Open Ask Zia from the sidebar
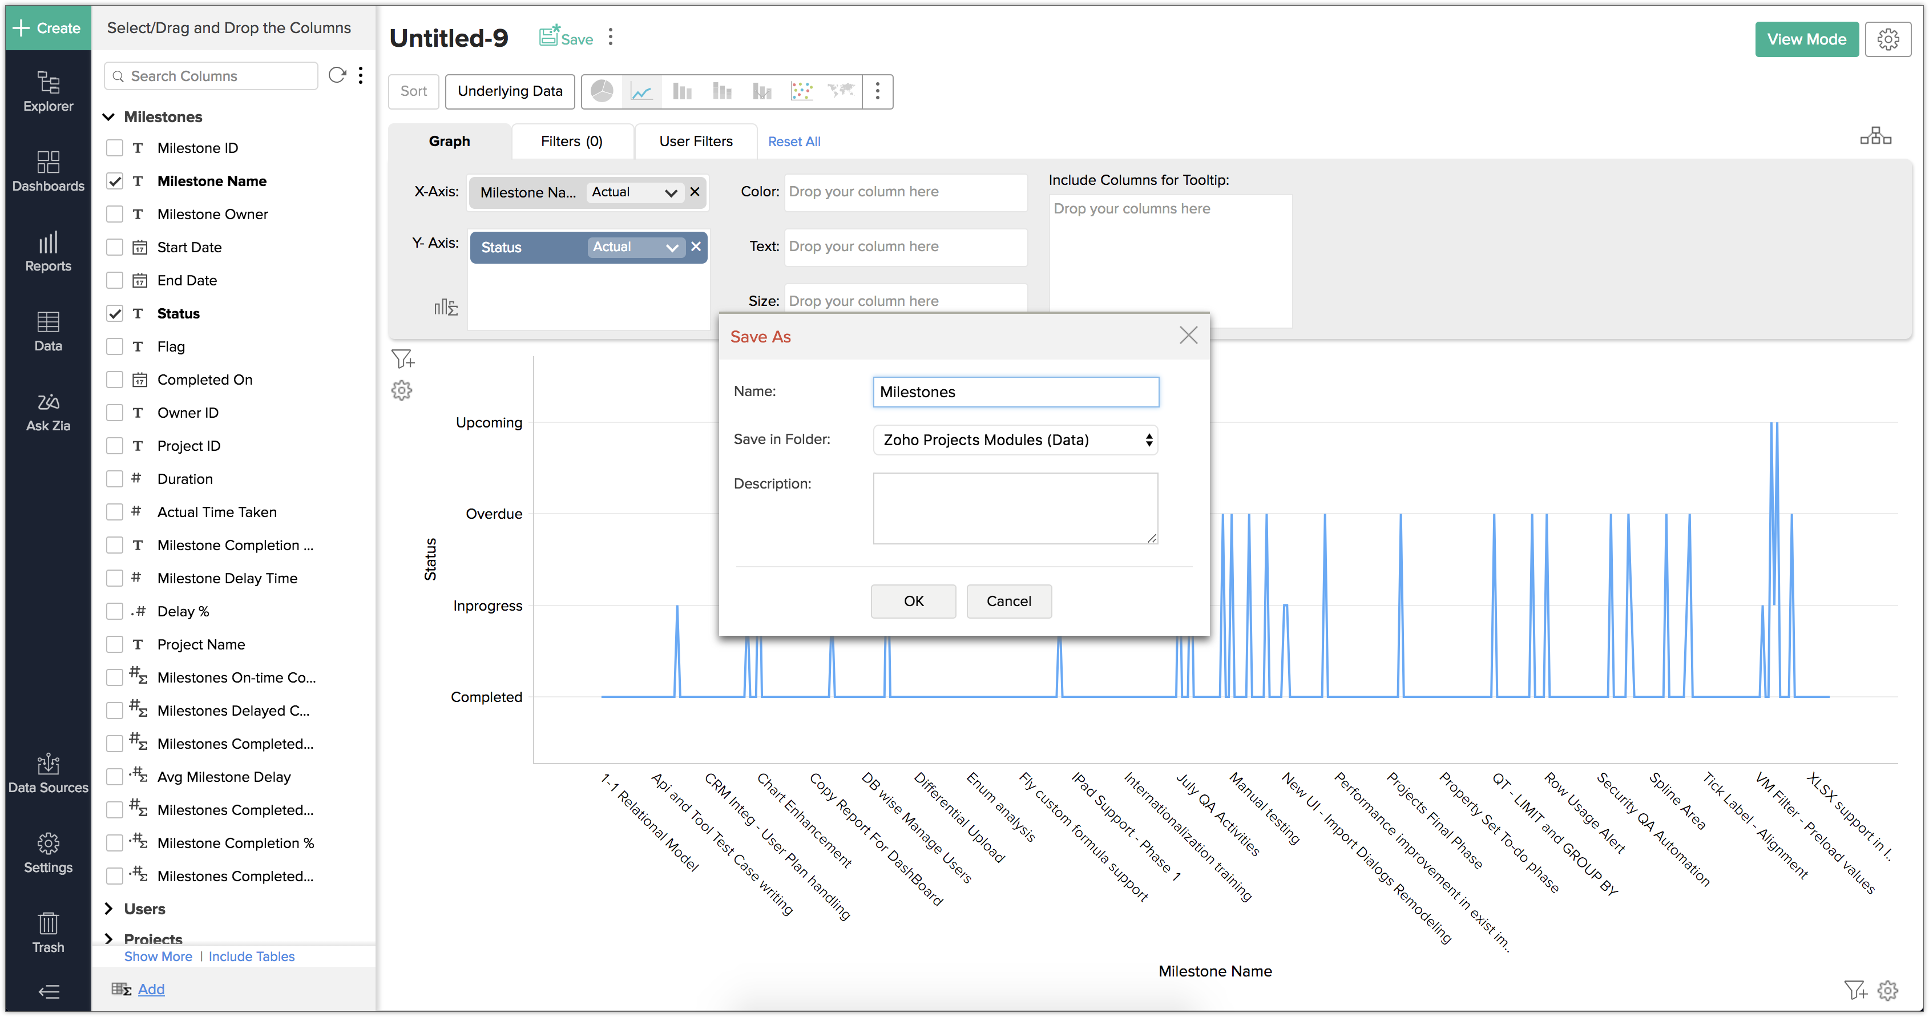Screen dimensions: 1929x1017 (x=48, y=412)
